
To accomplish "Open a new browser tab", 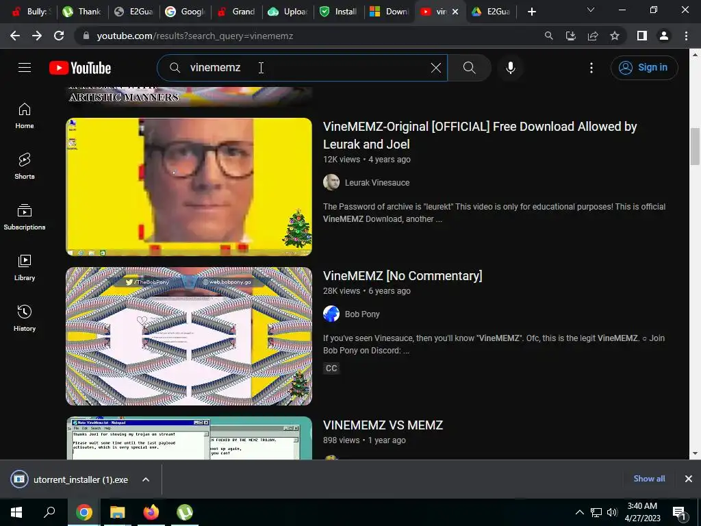I will click(531, 12).
